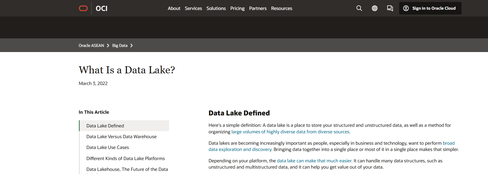Go to Different Kinds of Data Lake Platforms
Image resolution: width=488 pixels, height=174 pixels.
[126, 158]
